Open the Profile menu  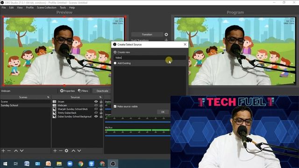[30, 7]
